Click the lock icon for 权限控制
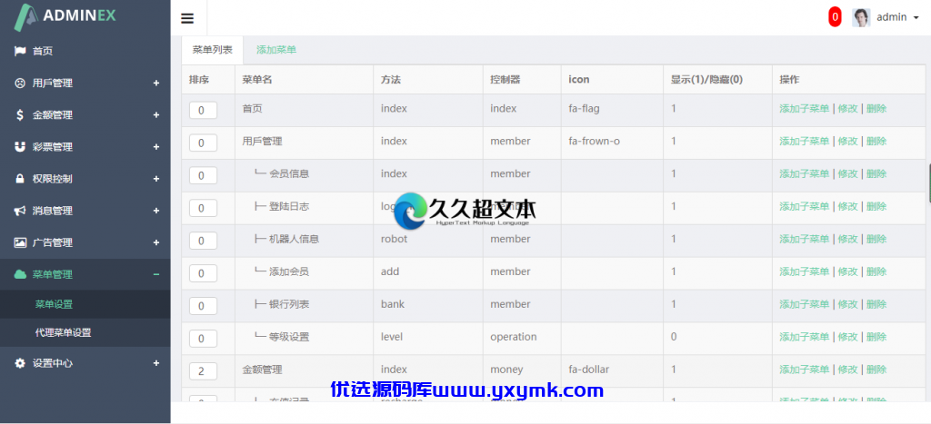This screenshot has width=931, height=424. point(20,179)
